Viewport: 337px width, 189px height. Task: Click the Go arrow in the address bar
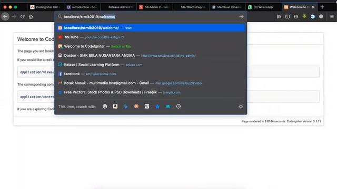click(x=241, y=16)
